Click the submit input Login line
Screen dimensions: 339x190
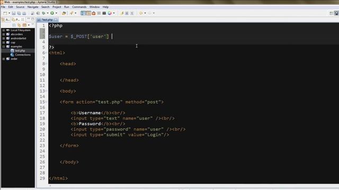[x=120, y=135]
